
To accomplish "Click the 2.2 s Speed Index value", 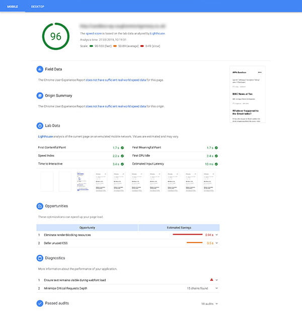I will tap(116, 156).
